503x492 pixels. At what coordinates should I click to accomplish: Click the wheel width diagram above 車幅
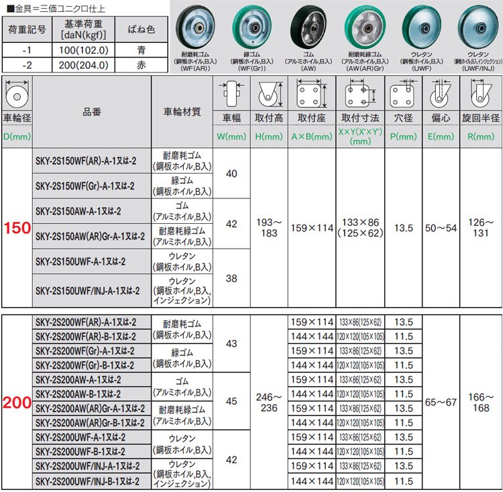click(x=231, y=94)
